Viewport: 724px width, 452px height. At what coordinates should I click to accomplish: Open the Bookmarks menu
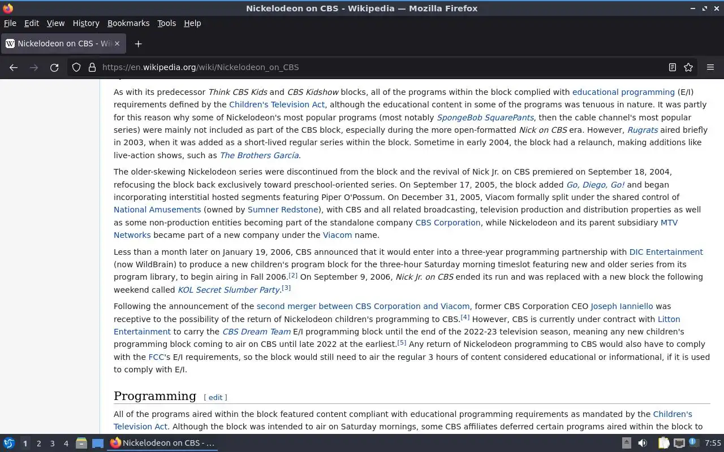coord(128,23)
